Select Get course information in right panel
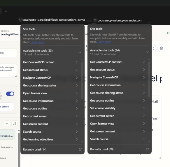Viewport: 170px width, 167px height. pos(118,85)
